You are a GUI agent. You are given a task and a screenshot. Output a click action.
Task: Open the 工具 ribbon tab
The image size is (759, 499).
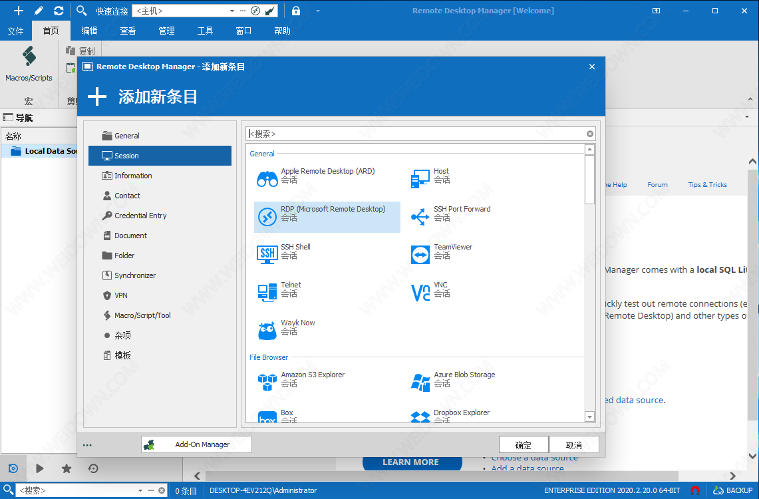tap(205, 31)
